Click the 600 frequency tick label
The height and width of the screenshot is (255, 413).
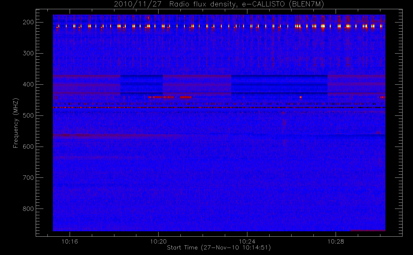[28, 147]
